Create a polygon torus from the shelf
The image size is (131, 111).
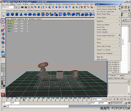30,14
